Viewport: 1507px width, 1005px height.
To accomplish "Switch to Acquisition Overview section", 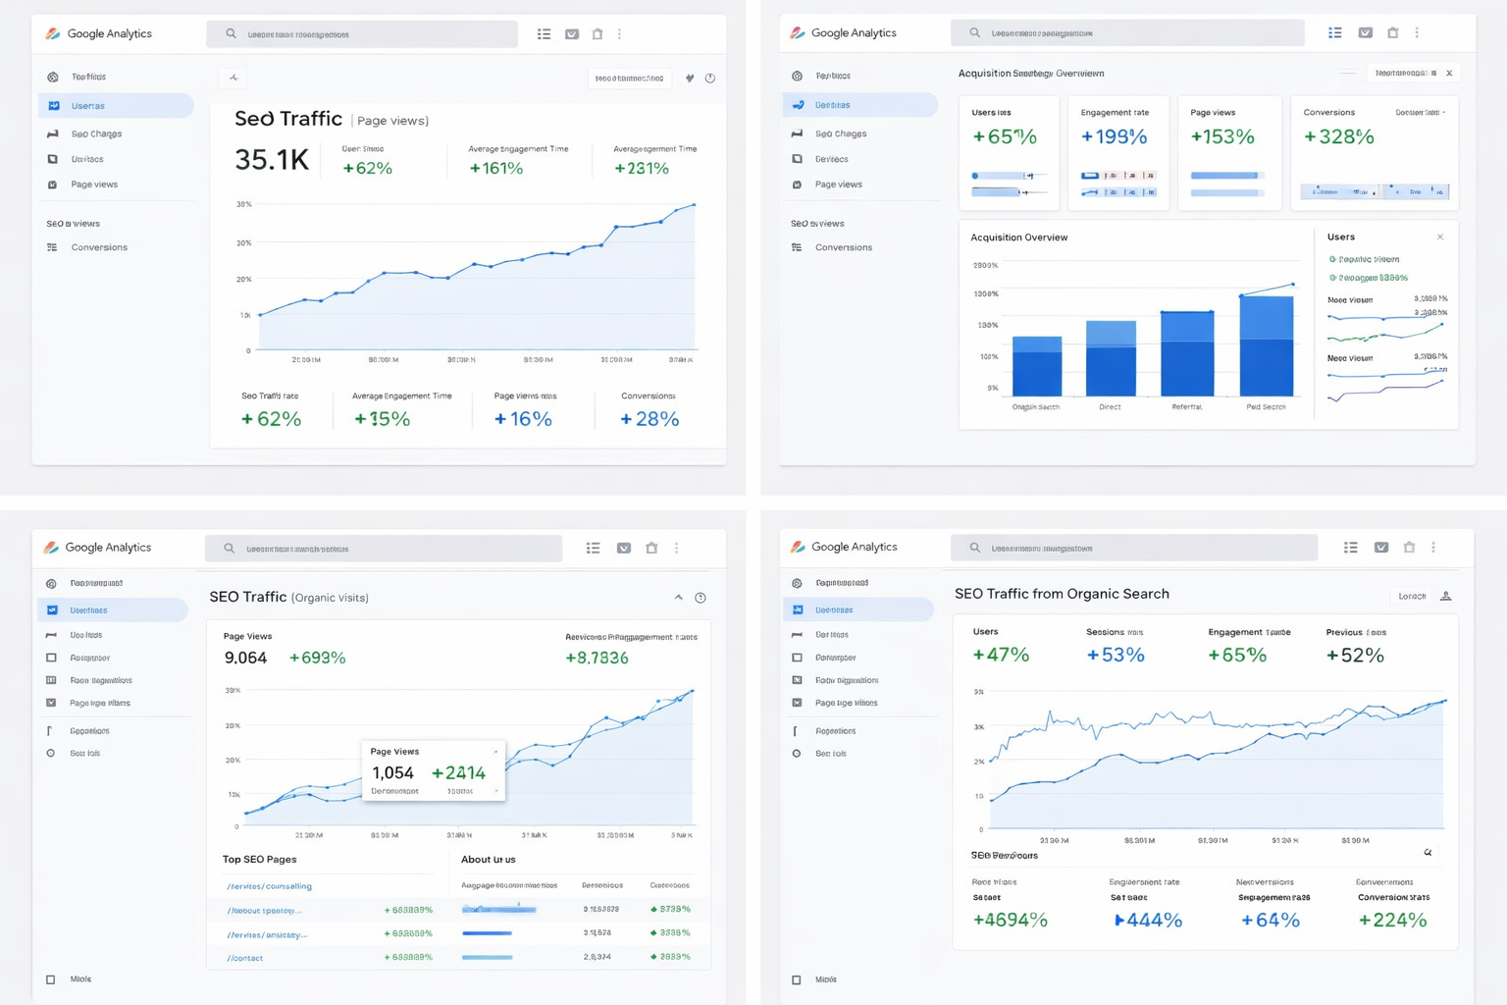I will [1019, 238].
